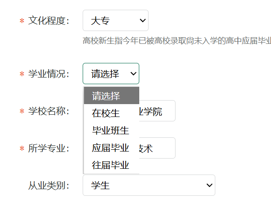The height and width of the screenshot is (206, 271).
Task: Click the 学业情况 field label
Action: [49, 74]
